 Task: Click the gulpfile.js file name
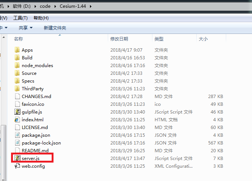click(x=32, y=112)
